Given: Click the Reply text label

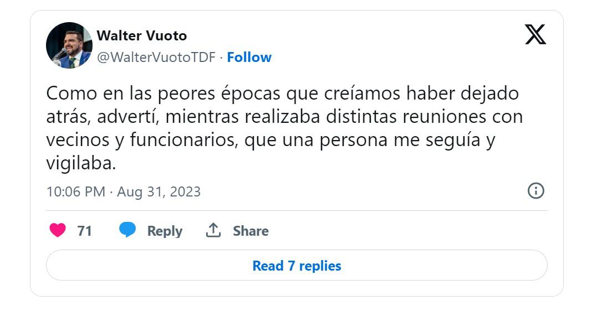Looking at the screenshot, I should pos(165,231).
